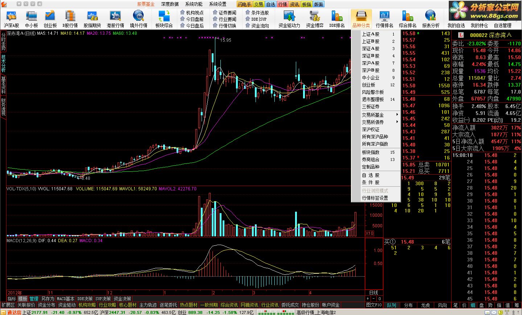Open the 沪深A股 market toolbar icon
The width and height of the screenshot is (522, 315).
(11, 19)
